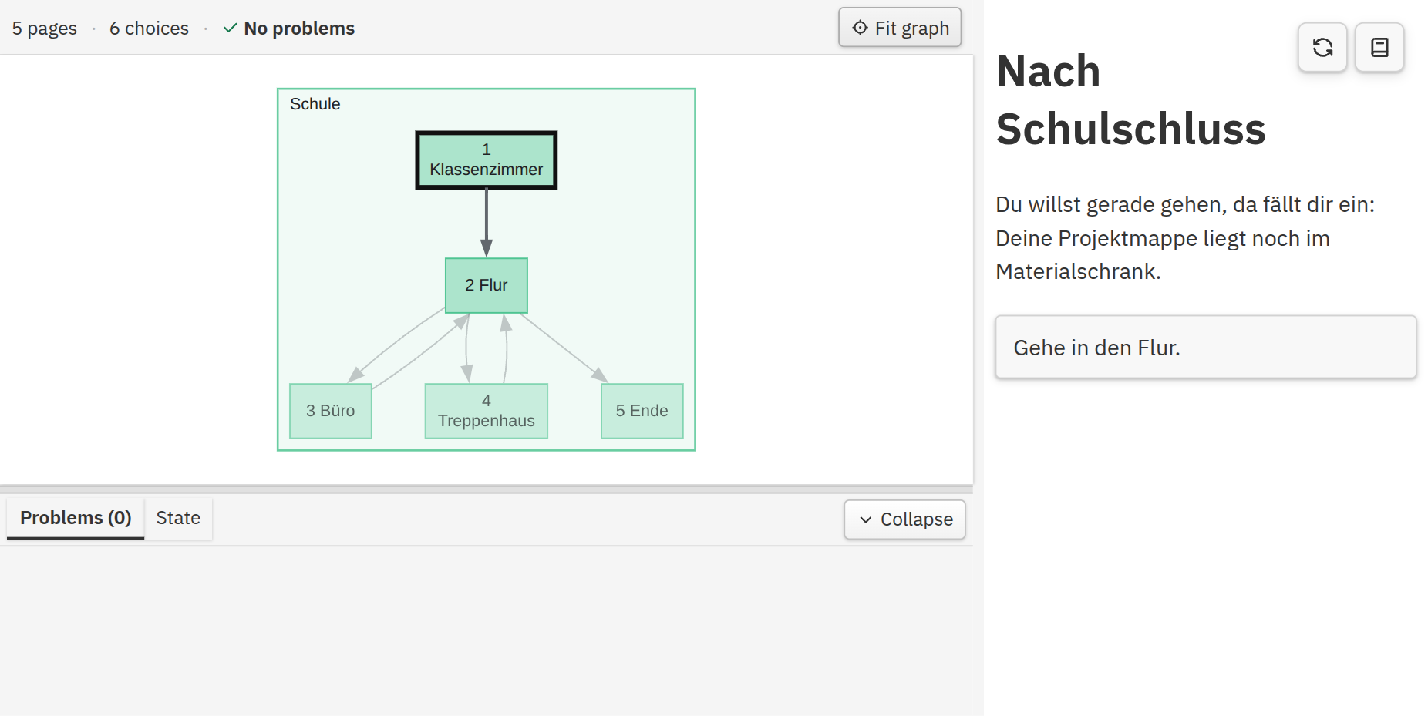Click the 'Du willst gerade gehen' paragraph

click(x=1185, y=237)
